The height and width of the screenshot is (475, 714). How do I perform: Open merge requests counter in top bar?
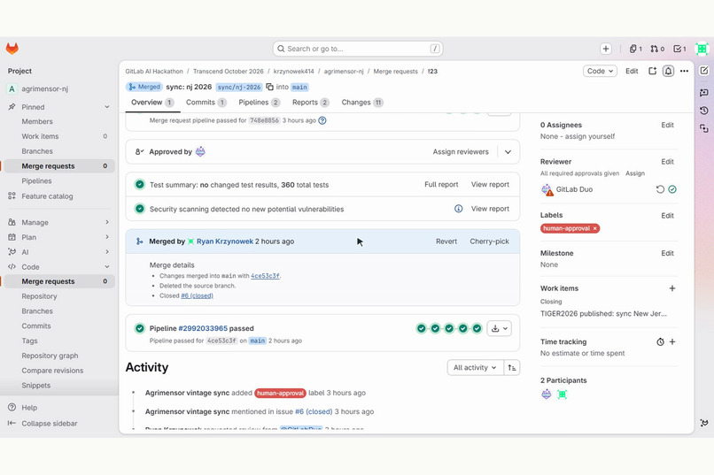[x=657, y=49]
